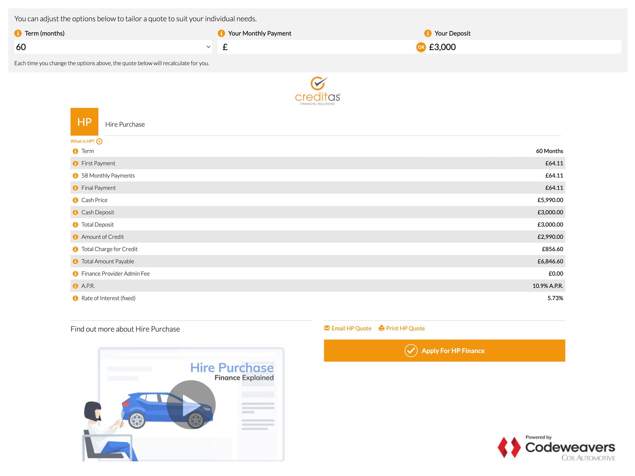The height and width of the screenshot is (476, 635).
Task: Click the £5,990.00 Cash Price value
Action: pos(550,200)
